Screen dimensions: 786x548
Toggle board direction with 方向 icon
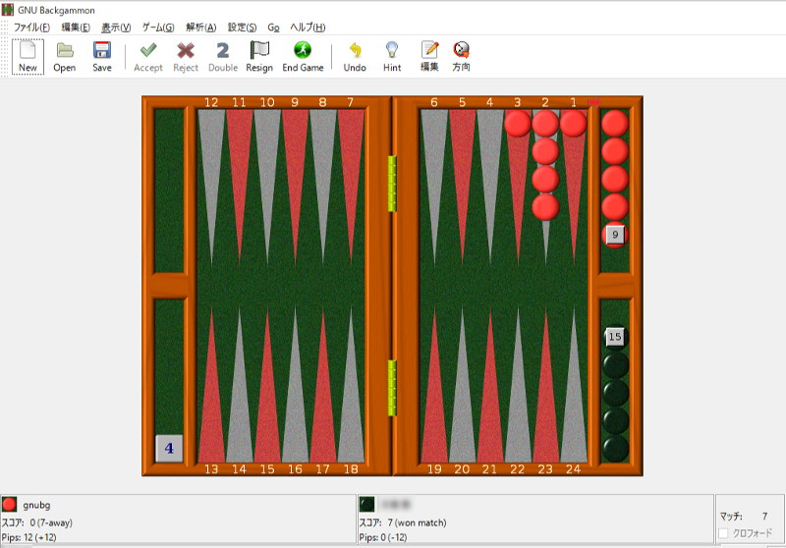[461, 56]
